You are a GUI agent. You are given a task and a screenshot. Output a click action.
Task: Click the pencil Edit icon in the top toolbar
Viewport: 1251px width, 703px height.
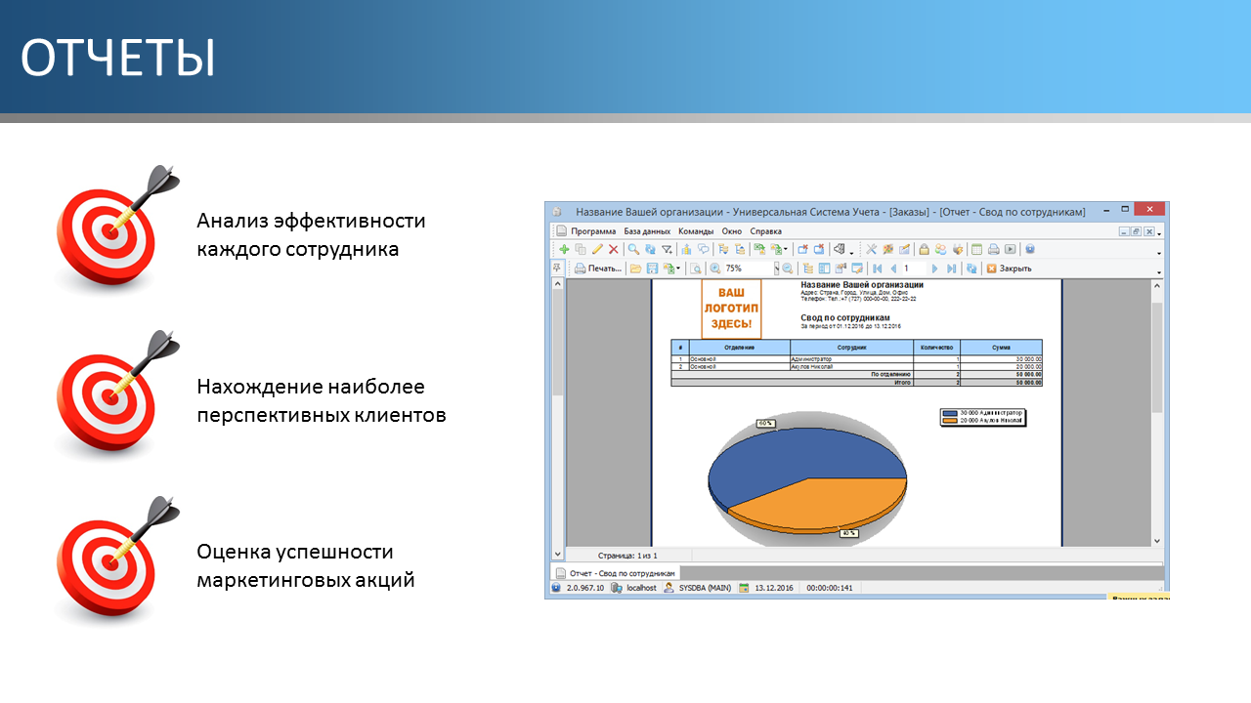(x=597, y=249)
